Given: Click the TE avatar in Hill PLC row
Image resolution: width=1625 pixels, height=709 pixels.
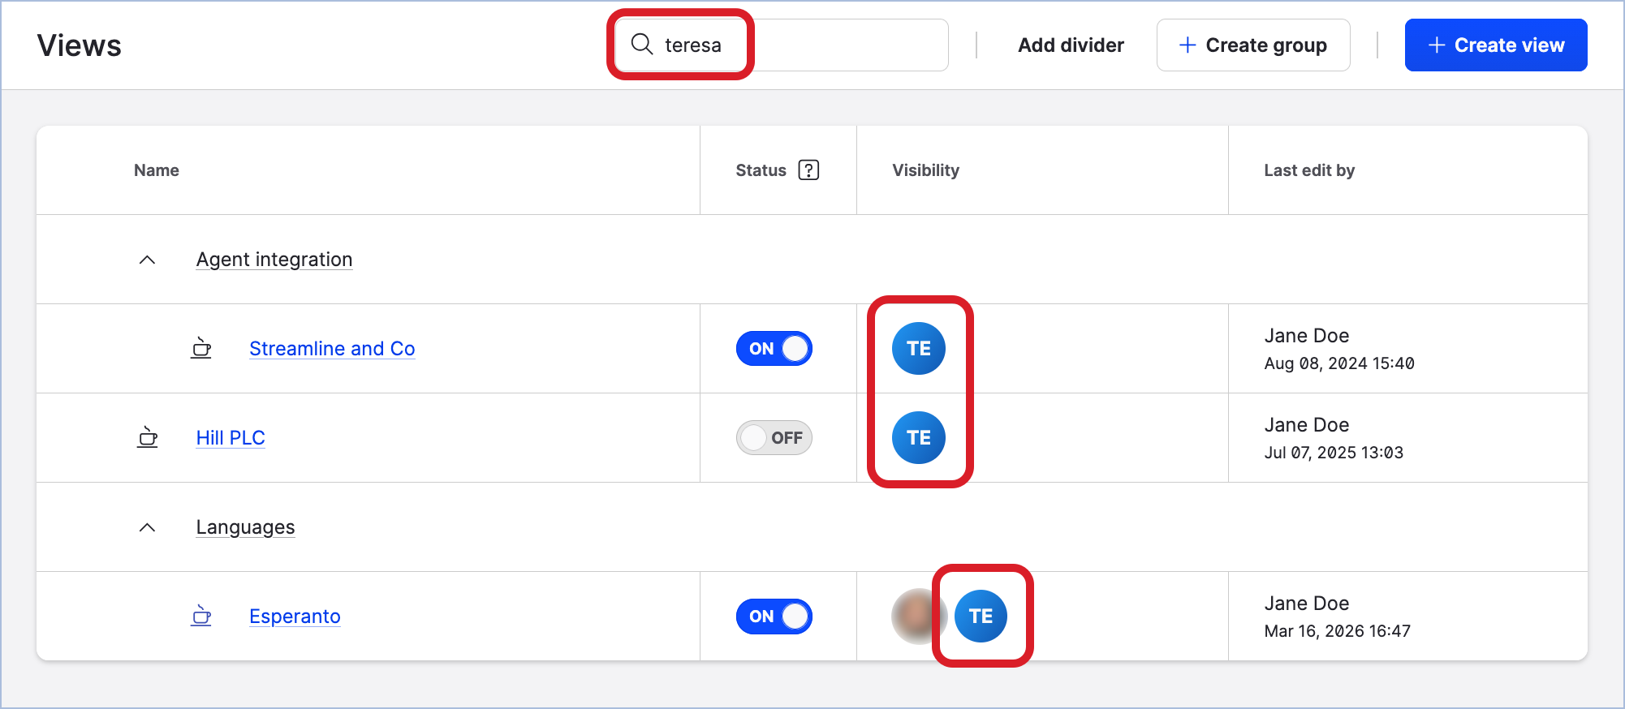Looking at the screenshot, I should 919,438.
